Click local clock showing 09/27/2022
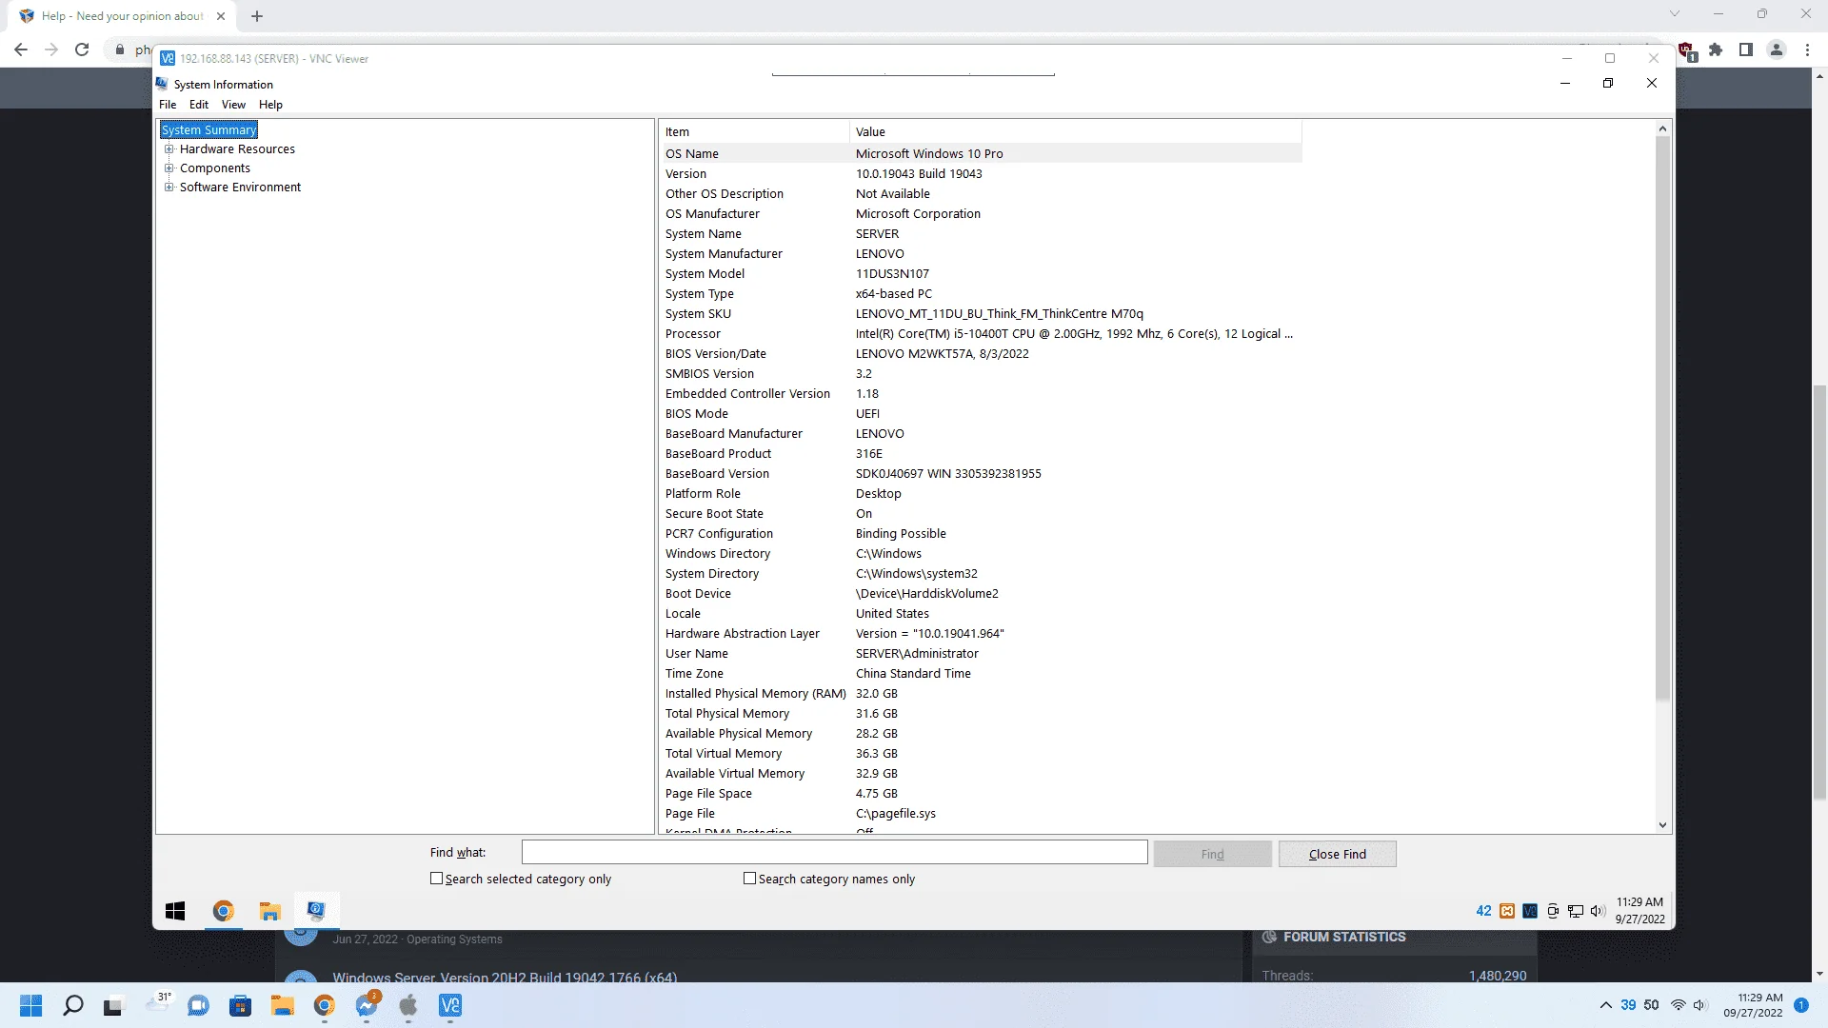1828x1028 pixels. pos(1753,1005)
